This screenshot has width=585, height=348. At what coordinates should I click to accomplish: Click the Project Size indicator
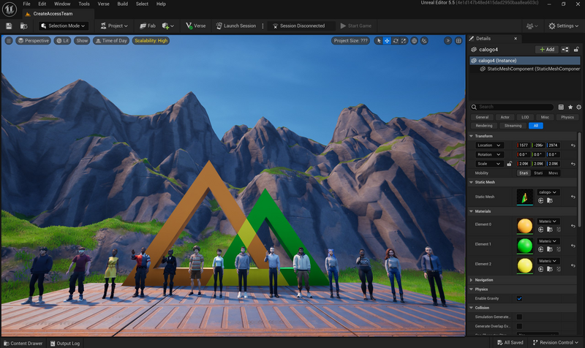351,41
